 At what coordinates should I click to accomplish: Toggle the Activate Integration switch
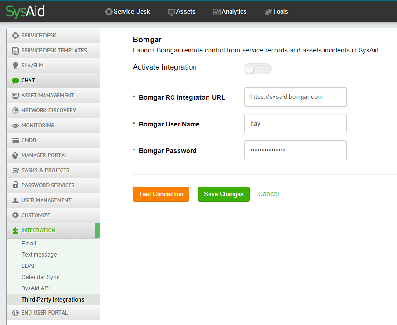(258, 69)
